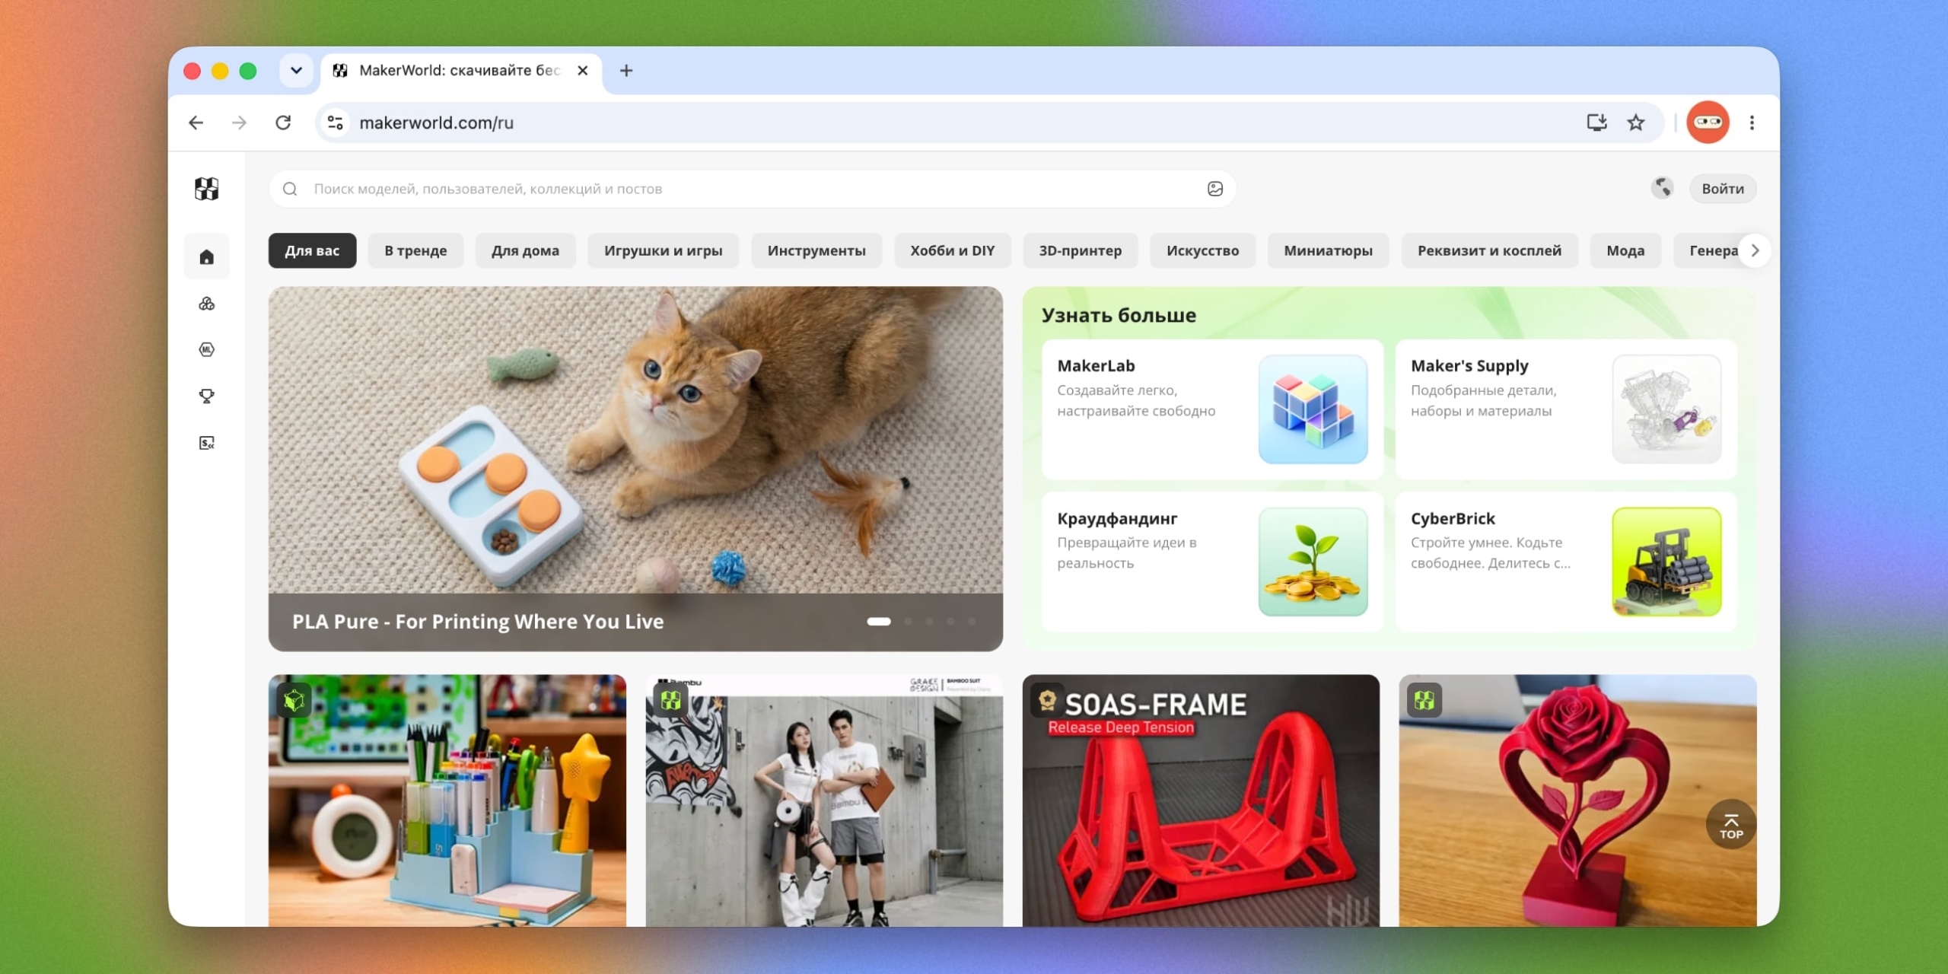Expand the tab search dropdown arrow
Screen dimensions: 1948x974
coord(296,71)
